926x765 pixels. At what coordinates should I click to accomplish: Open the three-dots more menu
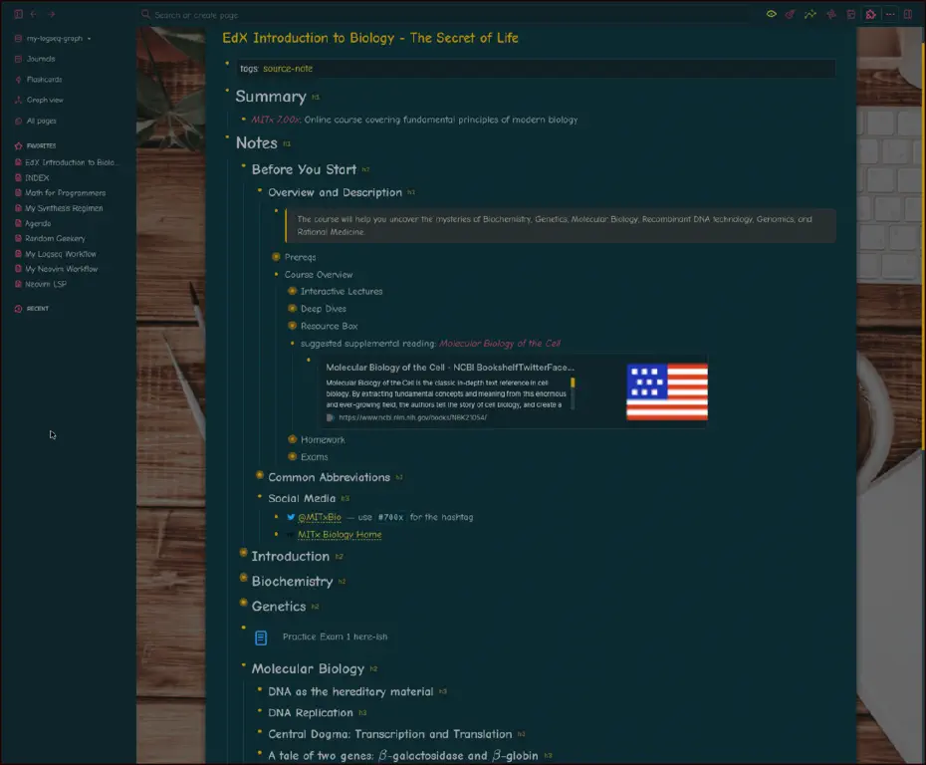click(x=890, y=14)
